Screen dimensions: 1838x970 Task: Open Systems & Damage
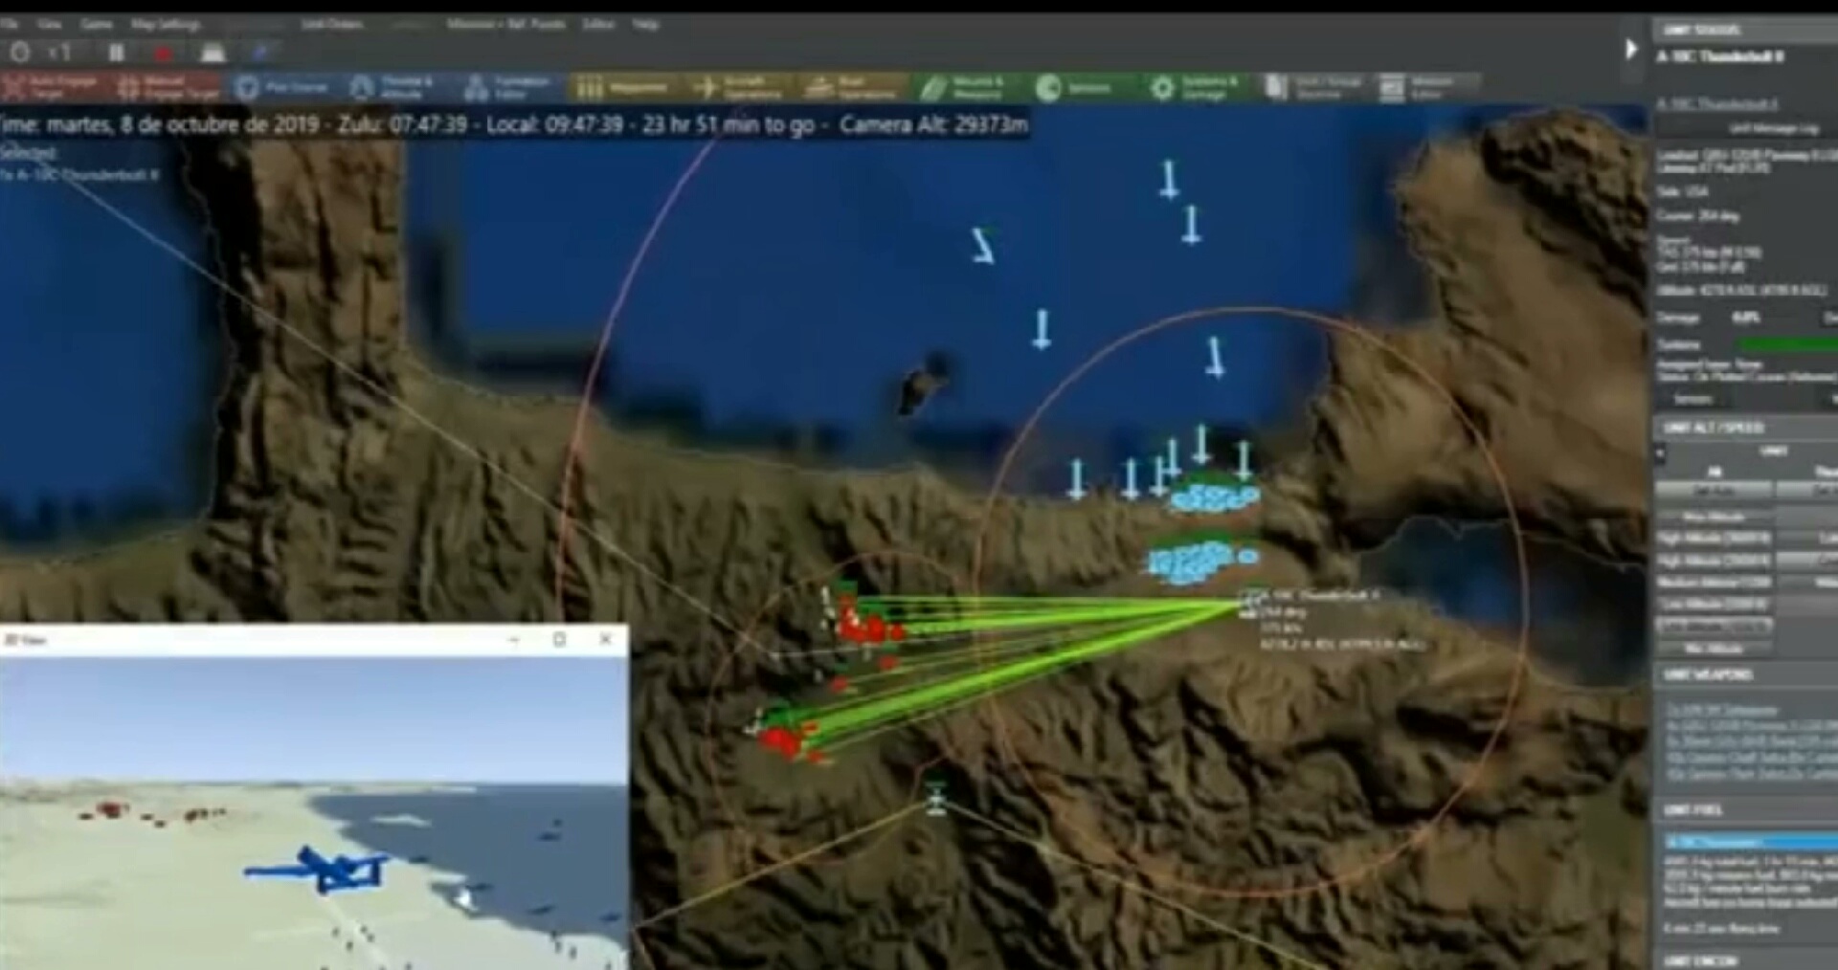pyautogui.click(x=1195, y=87)
